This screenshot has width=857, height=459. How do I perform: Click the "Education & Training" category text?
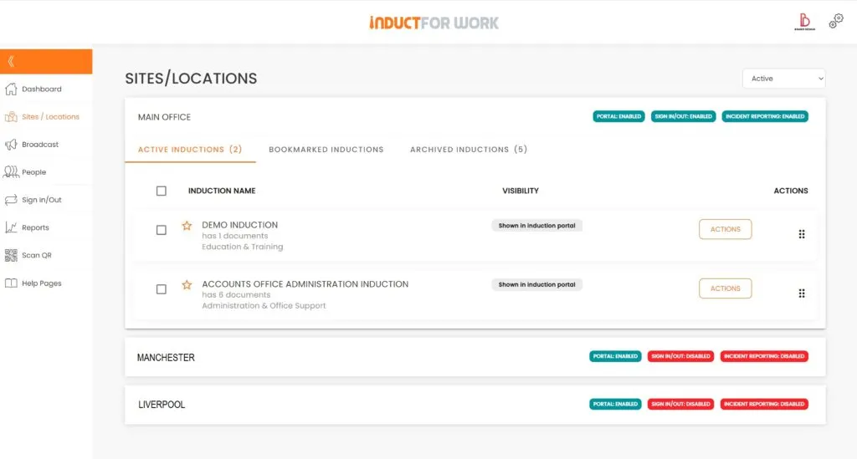tap(243, 247)
